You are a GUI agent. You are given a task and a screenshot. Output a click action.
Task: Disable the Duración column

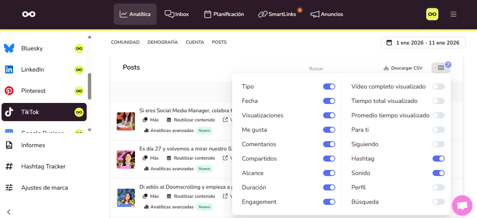329,188
